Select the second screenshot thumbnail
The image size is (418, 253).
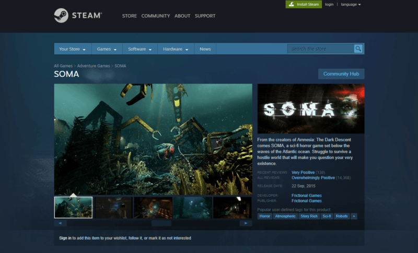click(x=113, y=208)
